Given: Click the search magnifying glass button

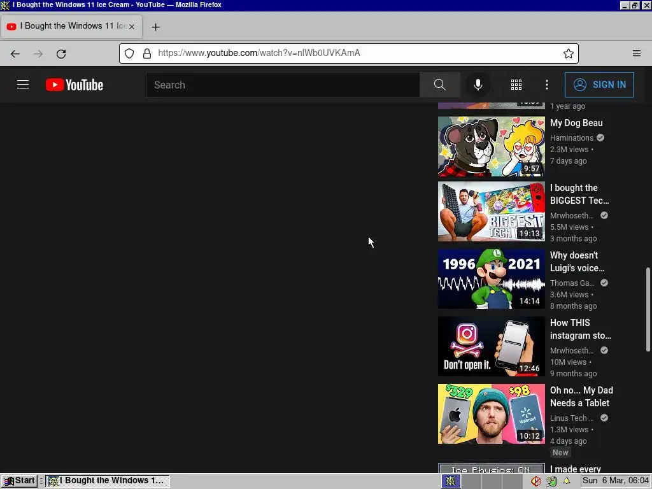Looking at the screenshot, I should (x=439, y=85).
